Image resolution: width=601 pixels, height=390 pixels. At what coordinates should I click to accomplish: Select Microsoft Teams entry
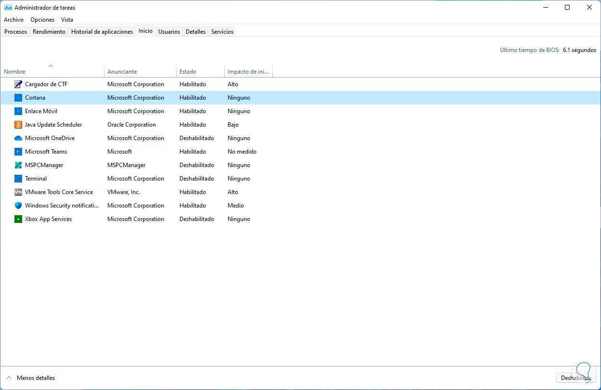tap(46, 152)
